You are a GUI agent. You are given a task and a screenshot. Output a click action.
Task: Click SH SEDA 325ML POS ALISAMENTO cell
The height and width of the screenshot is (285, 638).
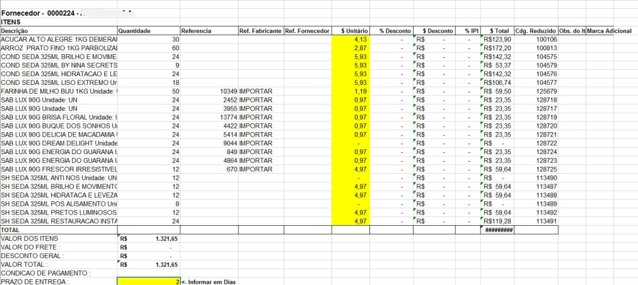59,204
